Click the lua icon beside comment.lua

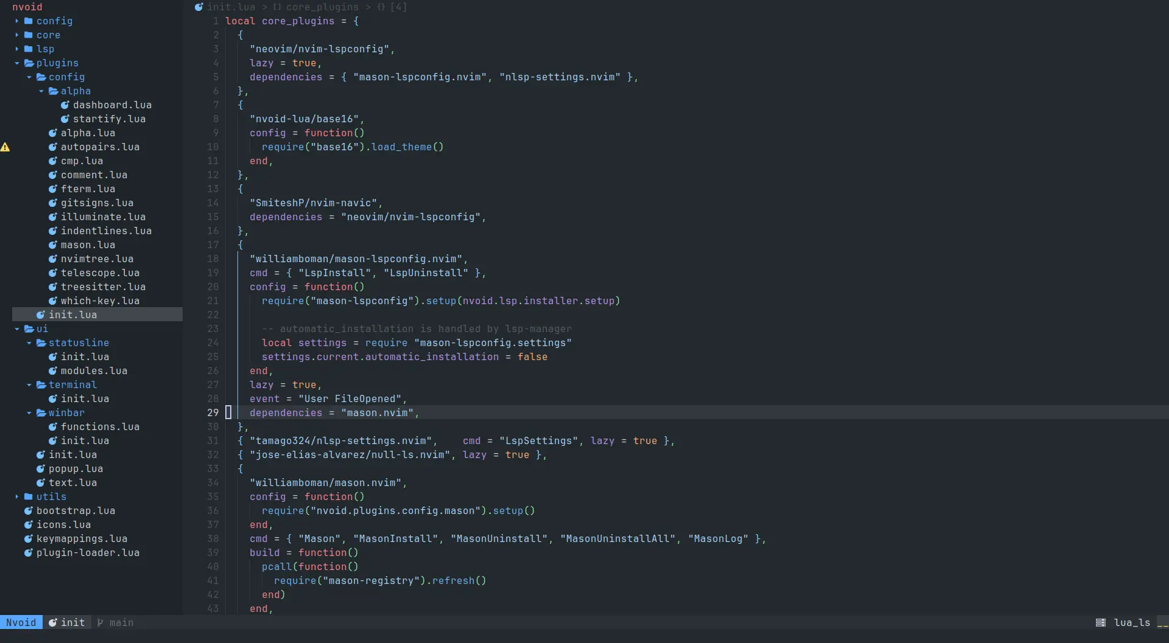click(x=53, y=175)
